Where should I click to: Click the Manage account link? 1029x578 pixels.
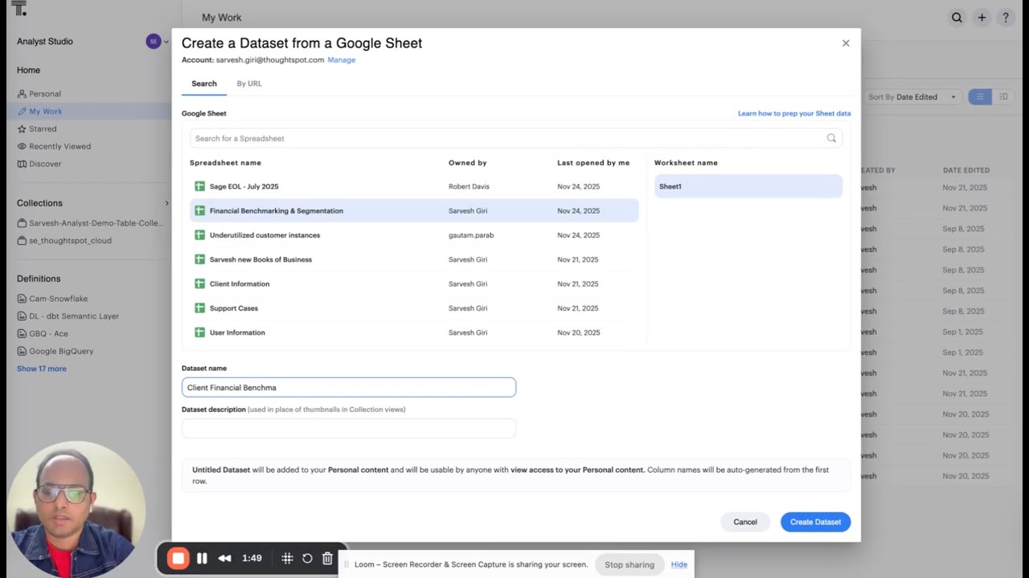(342, 60)
